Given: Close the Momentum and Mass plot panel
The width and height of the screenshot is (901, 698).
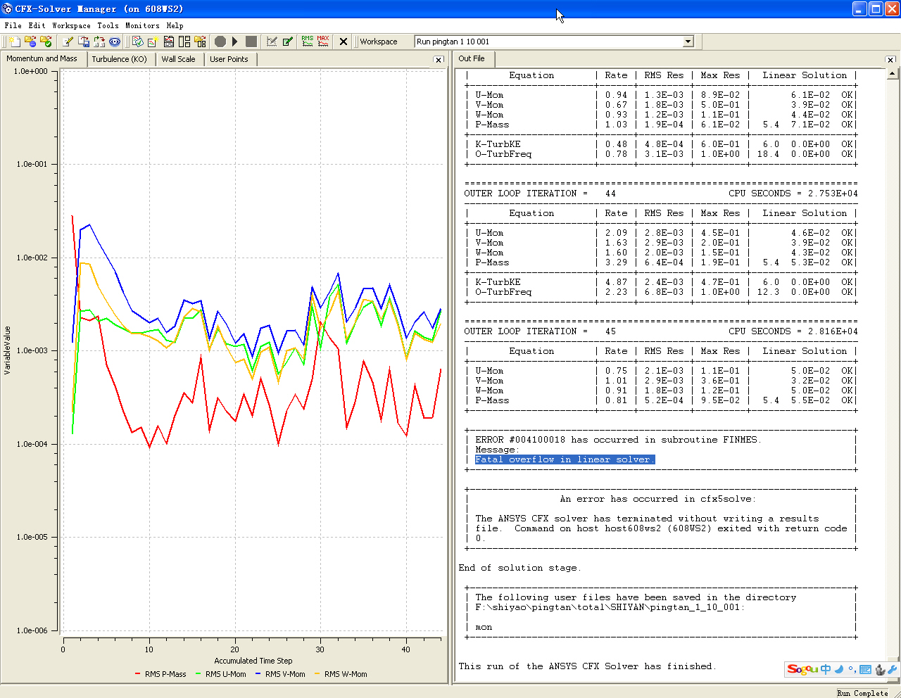Looking at the screenshot, I should click(439, 60).
